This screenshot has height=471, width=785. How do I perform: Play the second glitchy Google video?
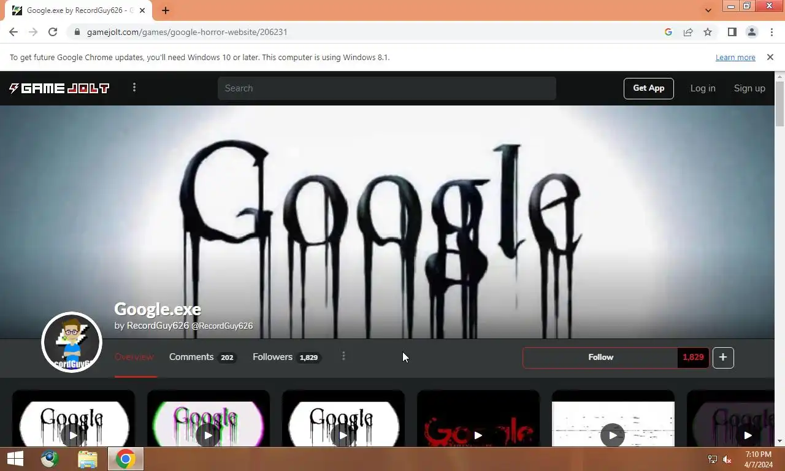[208, 435]
